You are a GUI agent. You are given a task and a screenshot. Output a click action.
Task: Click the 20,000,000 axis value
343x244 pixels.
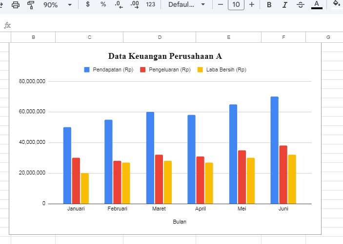click(32, 173)
